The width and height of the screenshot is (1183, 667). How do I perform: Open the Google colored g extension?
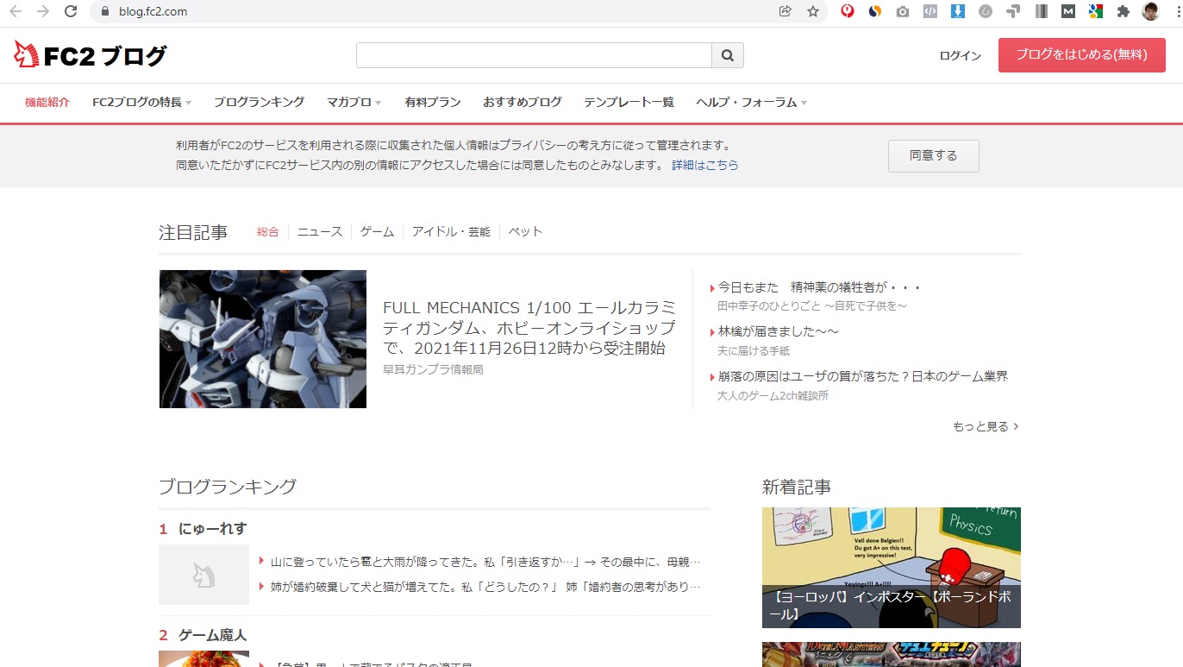[1096, 11]
